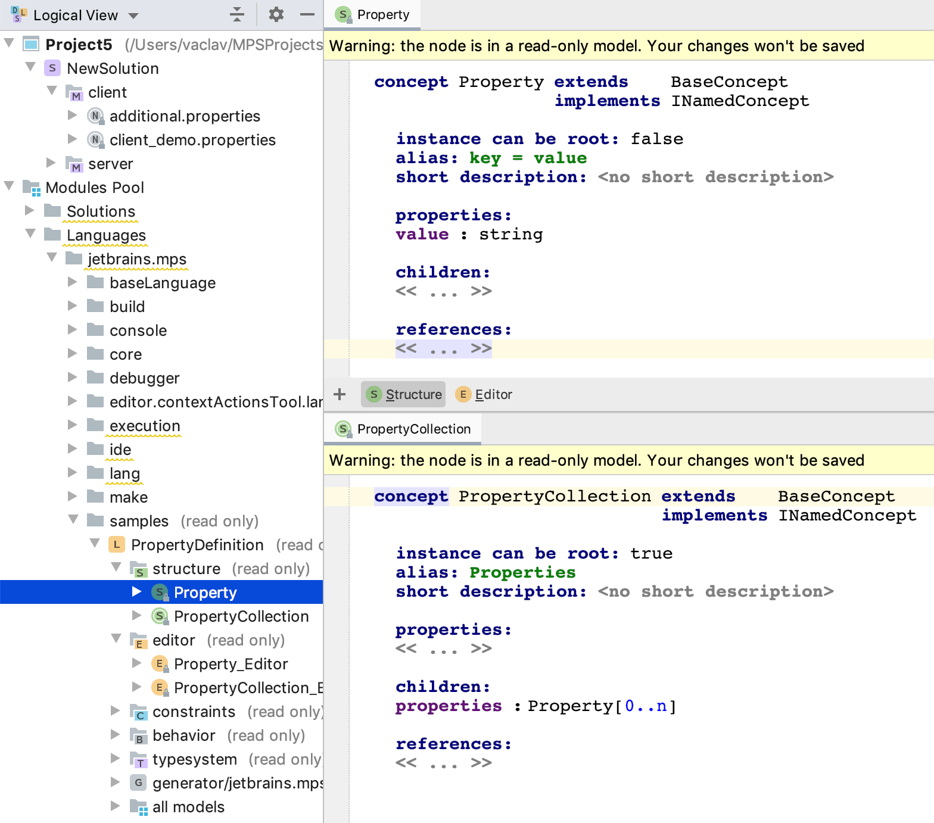Image resolution: width=934 pixels, height=823 pixels.
Task: Click the collapse all icon in project toolbar
Action: 237,14
